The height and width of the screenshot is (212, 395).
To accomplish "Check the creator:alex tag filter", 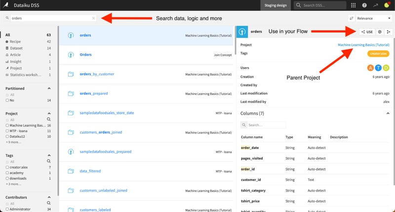I will (x=7, y=167).
